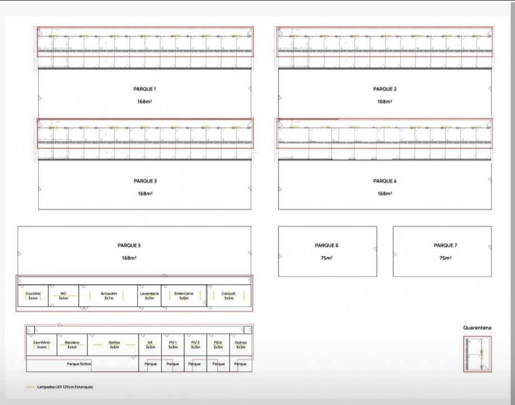Select the Enfermaria 3x6m room
Viewport: 515px width, 405px height.
coord(184,296)
